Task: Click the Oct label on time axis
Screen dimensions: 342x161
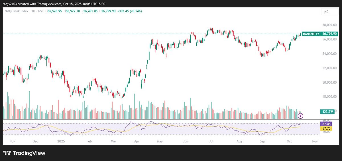Action: click(289, 141)
